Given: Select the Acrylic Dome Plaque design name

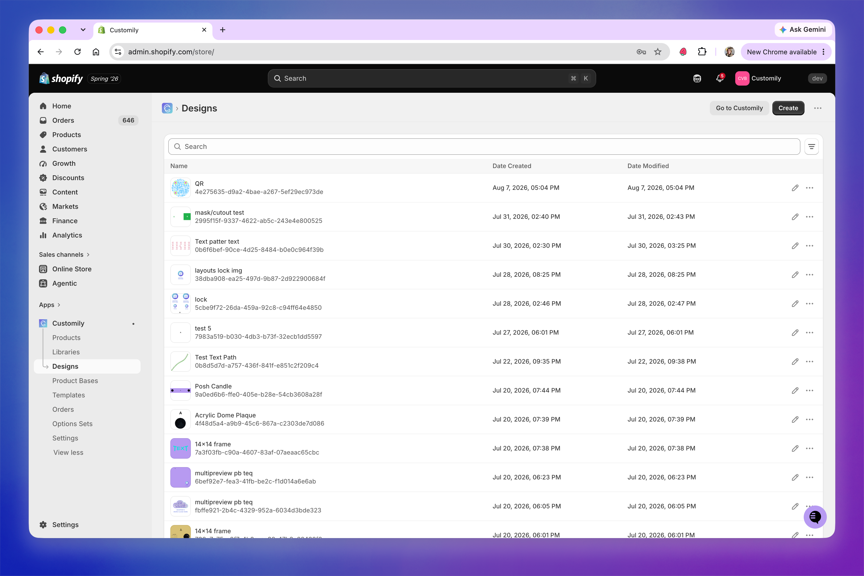Looking at the screenshot, I should click(225, 415).
